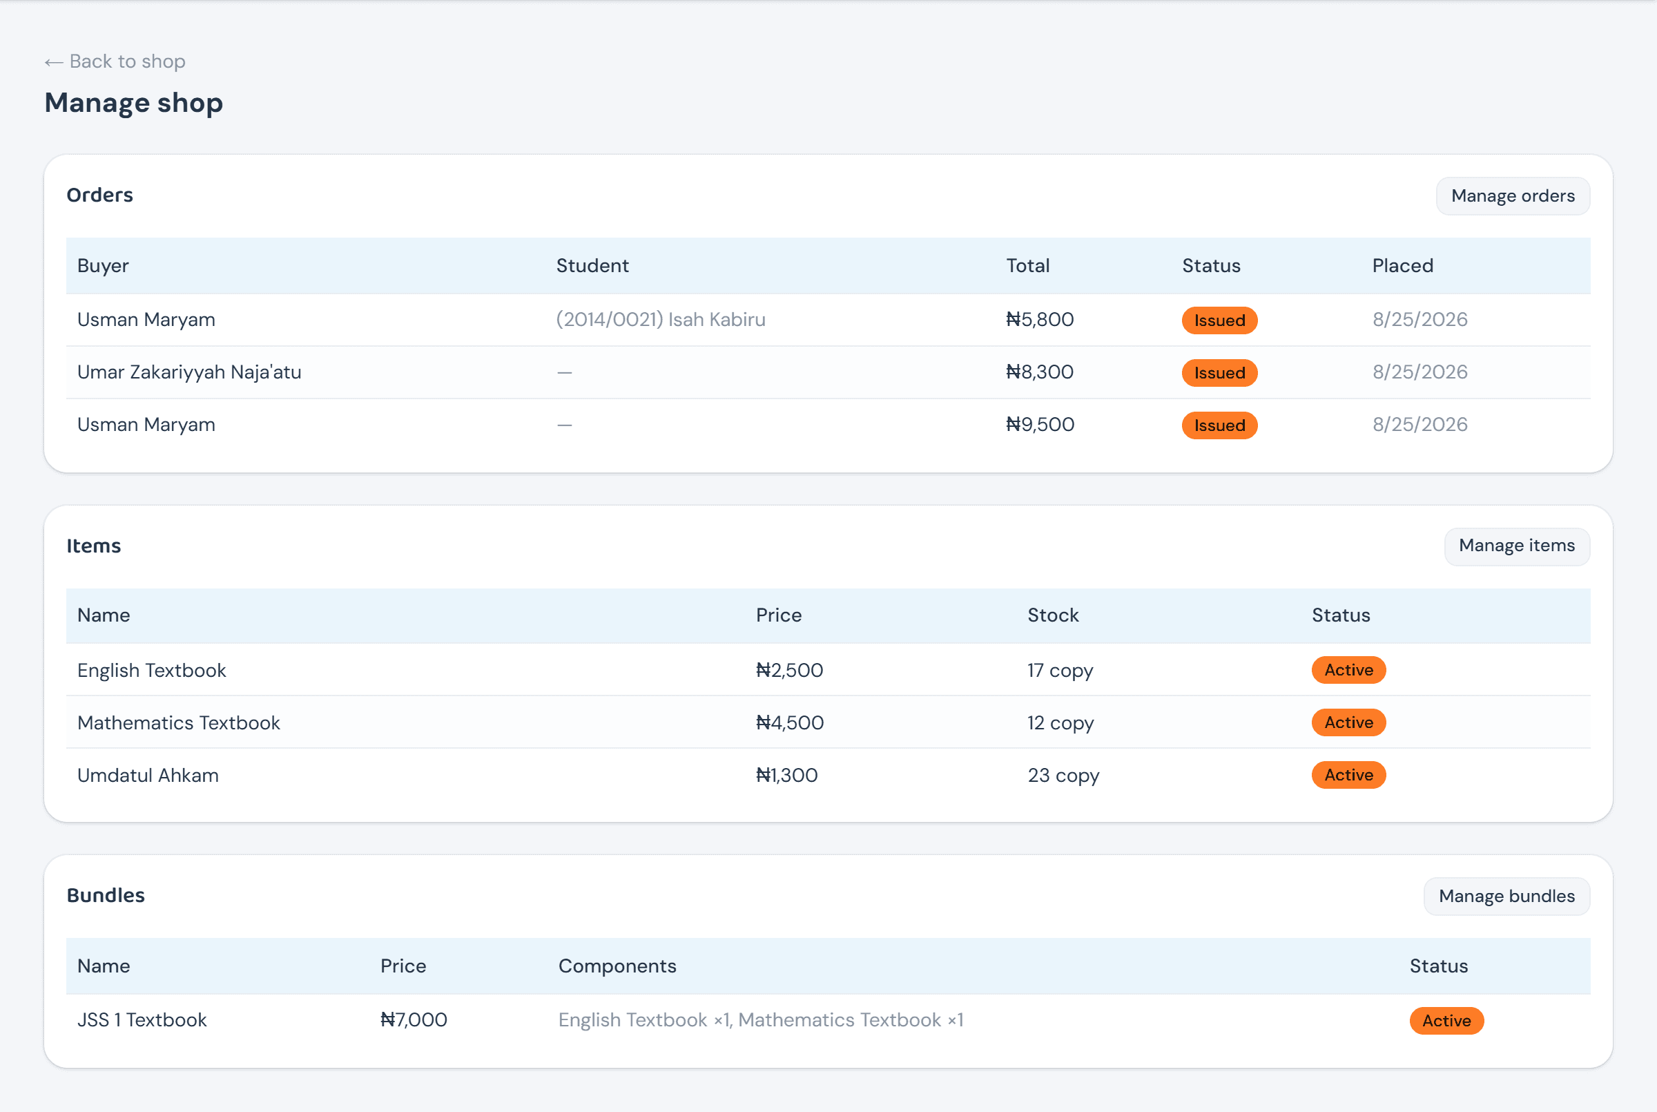Click Issued badge on ₦8,300 order
The image size is (1657, 1112).
[1219, 372]
